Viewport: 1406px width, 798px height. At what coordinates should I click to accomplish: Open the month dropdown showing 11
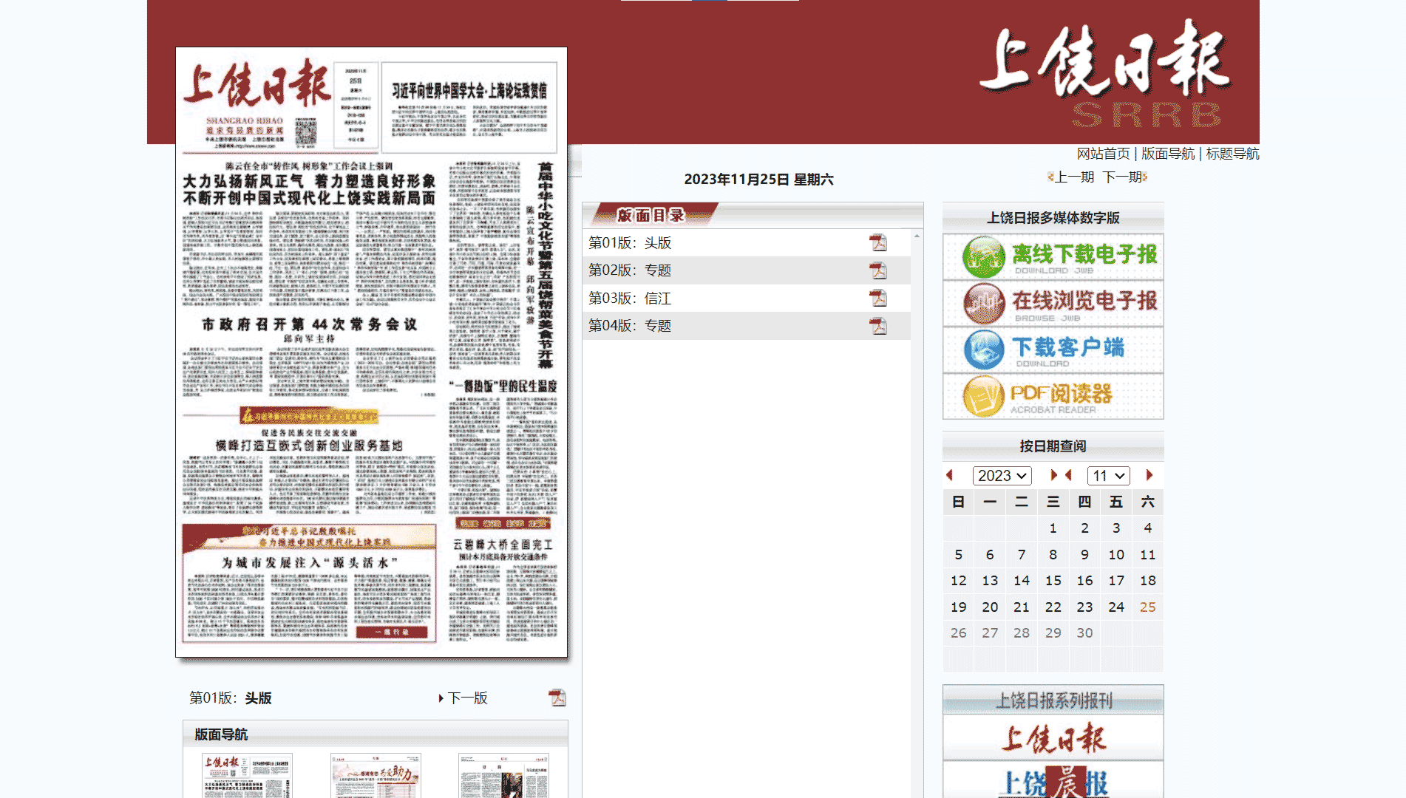coord(1108,476)
